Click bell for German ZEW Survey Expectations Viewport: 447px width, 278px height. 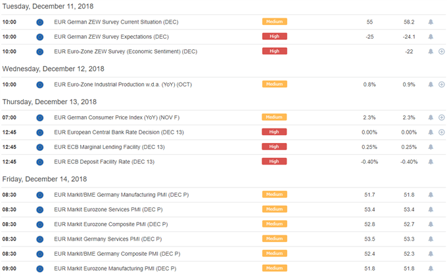[x=431, y=37]
